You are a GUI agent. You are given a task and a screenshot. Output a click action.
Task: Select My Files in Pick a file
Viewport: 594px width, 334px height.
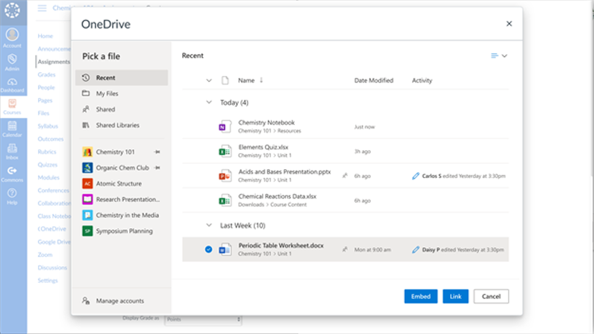click(122, 93)
